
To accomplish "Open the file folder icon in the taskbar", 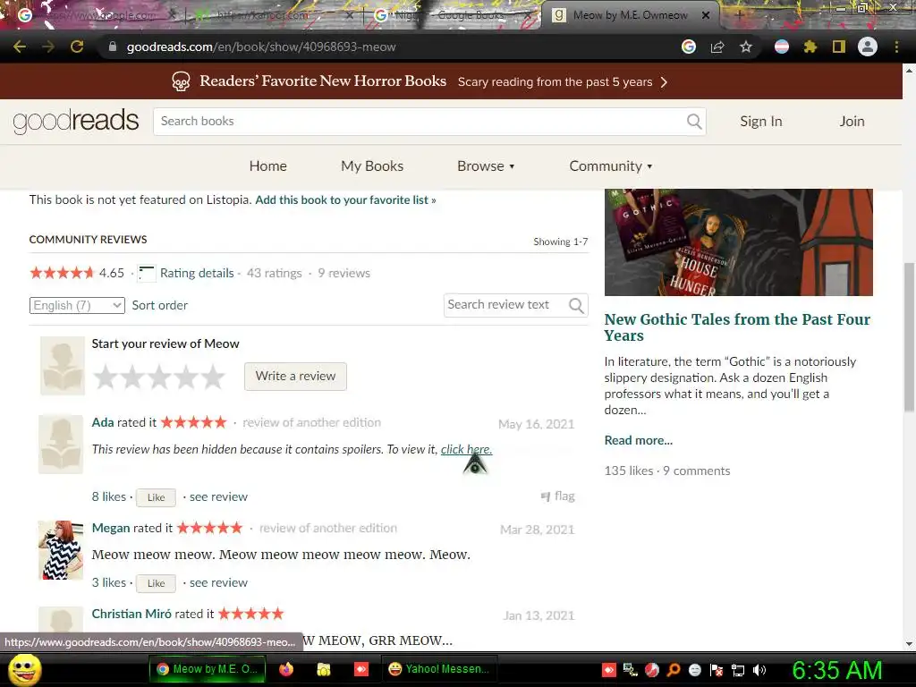I will pyautogui.click(x=324, y=669).
